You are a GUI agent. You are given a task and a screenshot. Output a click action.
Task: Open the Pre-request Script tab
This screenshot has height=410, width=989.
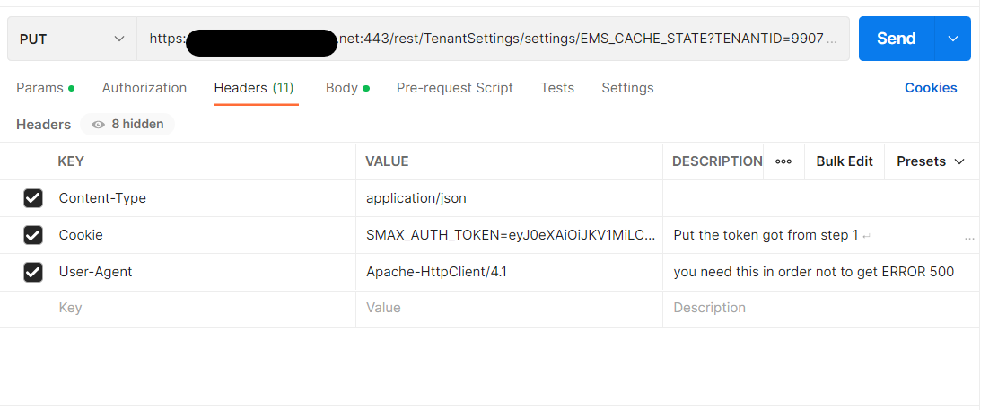455,88
